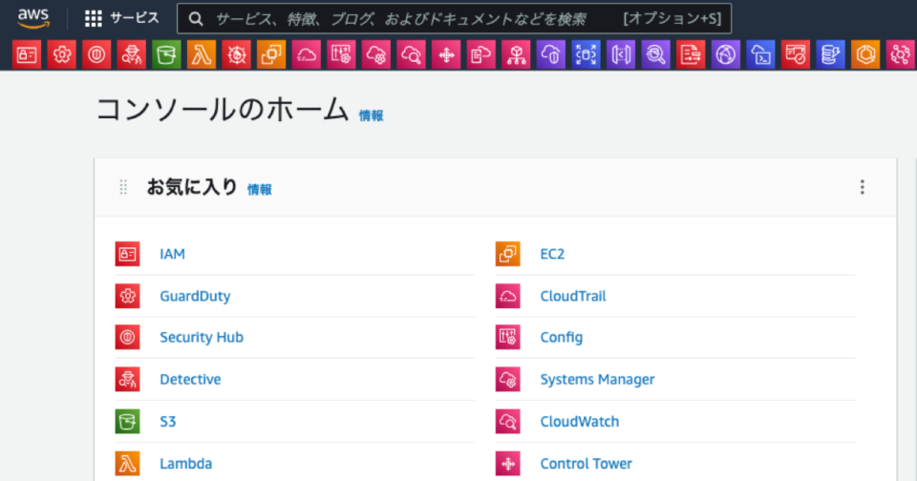917x481 pixels.
Task: Open the purple VPC cloud-shield shortcut
Action: [551, 55]
